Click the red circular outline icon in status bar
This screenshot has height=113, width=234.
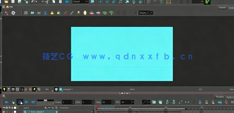pos(26,89)
